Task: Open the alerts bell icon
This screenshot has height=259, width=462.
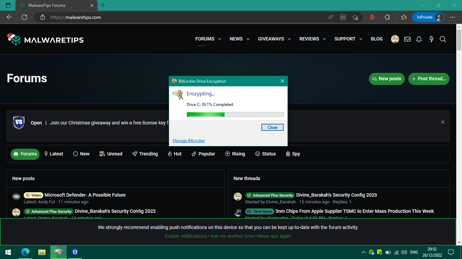Action: point(419,39)
